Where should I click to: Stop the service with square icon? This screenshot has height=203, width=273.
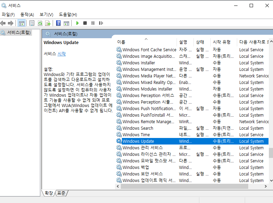click(85, 23)
